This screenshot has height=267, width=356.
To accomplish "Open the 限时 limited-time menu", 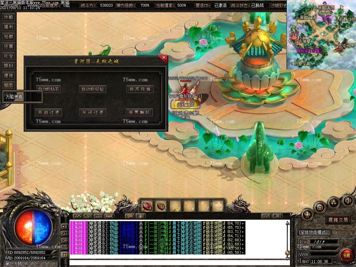I will (9, 66).
